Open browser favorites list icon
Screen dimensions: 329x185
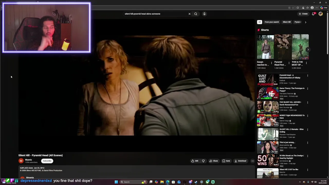tap(307, 8)
